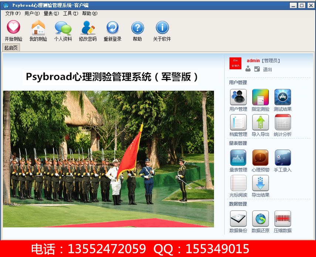Open the 数据还原 globe arrow icon
The width and height of the screenshot is (316, 257).
click(261, 218)
